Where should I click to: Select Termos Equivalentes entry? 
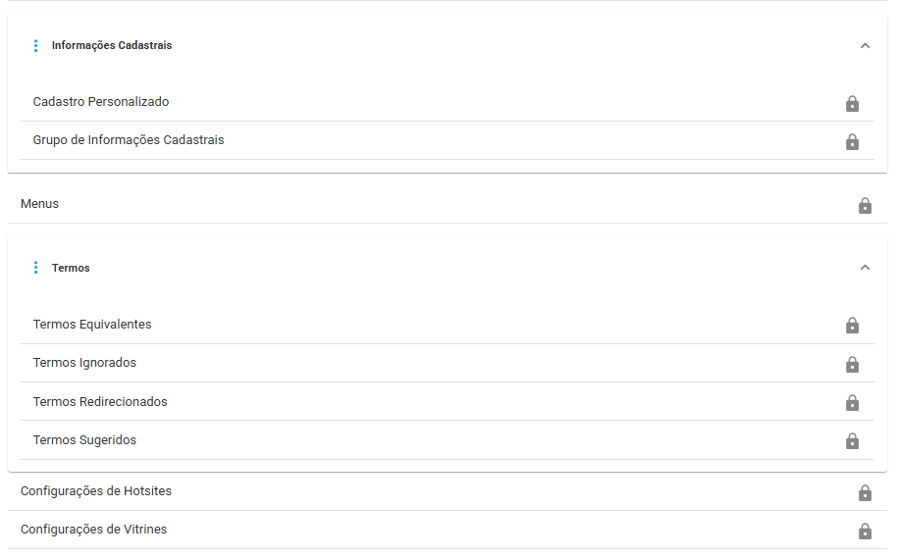447,325
